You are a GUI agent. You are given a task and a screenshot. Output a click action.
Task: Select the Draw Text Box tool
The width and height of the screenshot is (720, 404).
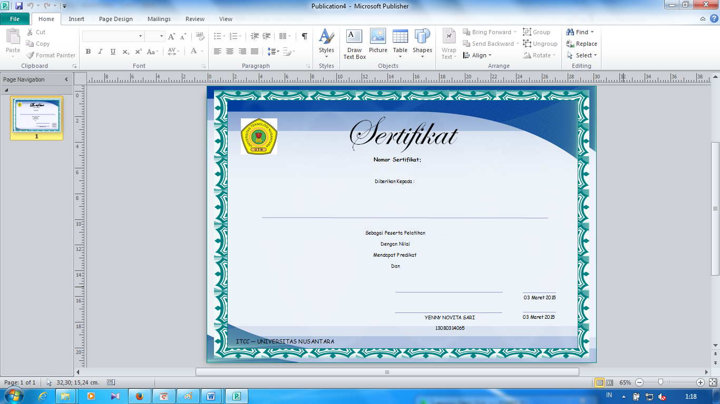click(354, 43)
